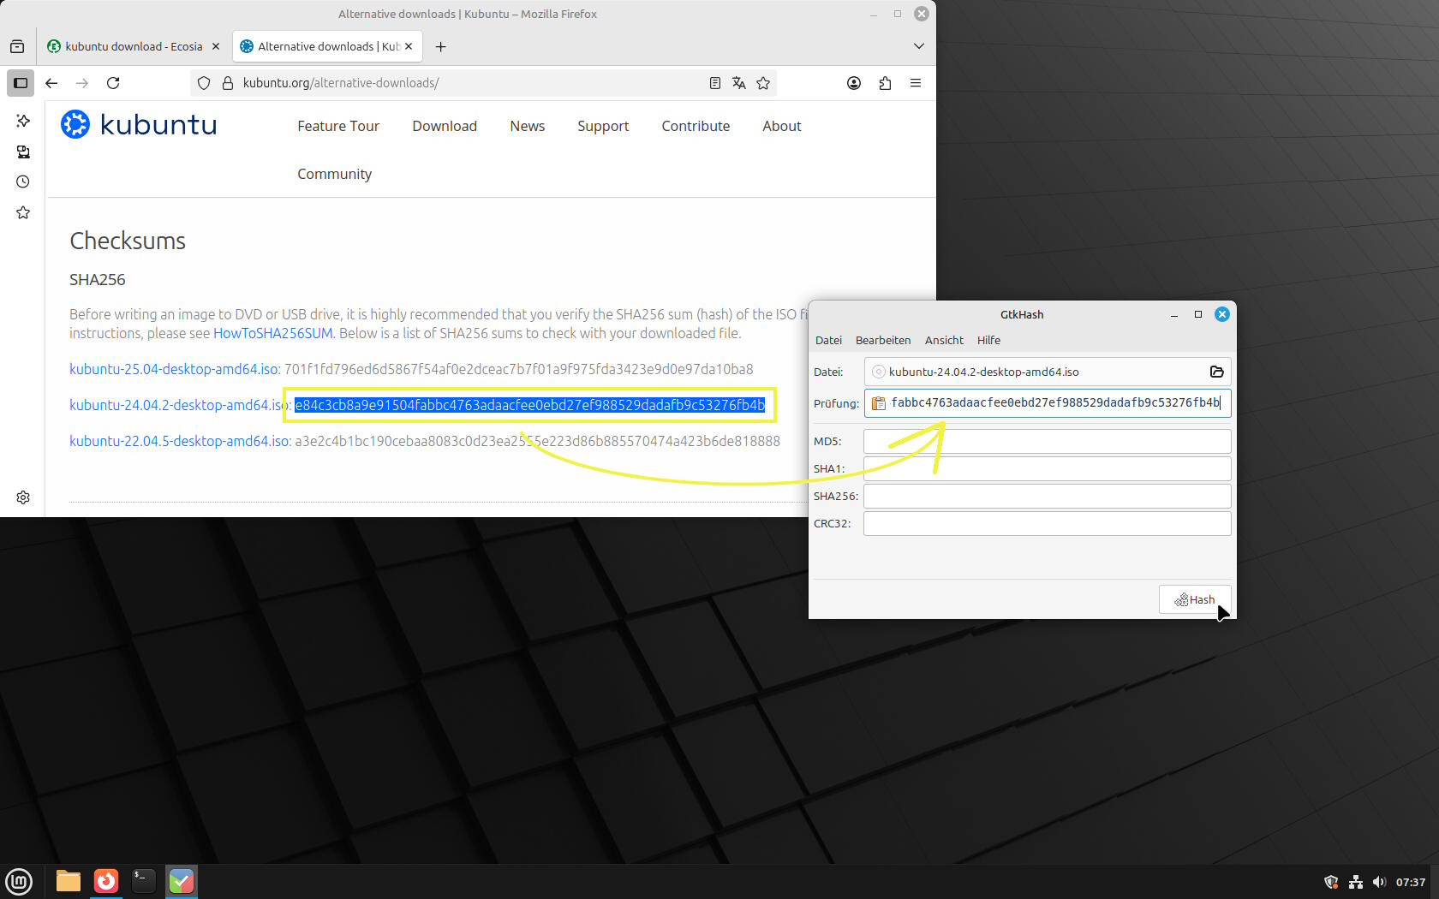Switch to the kubuntu download Ecosia tab
The height and width of the screenshot is (899, 1439).
125,46
